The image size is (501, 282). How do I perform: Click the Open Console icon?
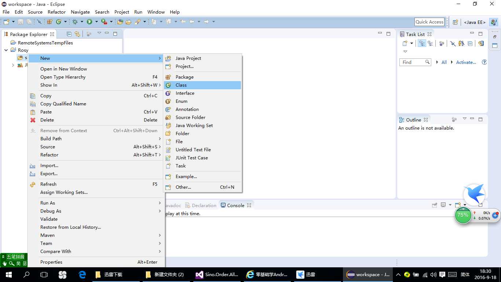click(458, 205)
